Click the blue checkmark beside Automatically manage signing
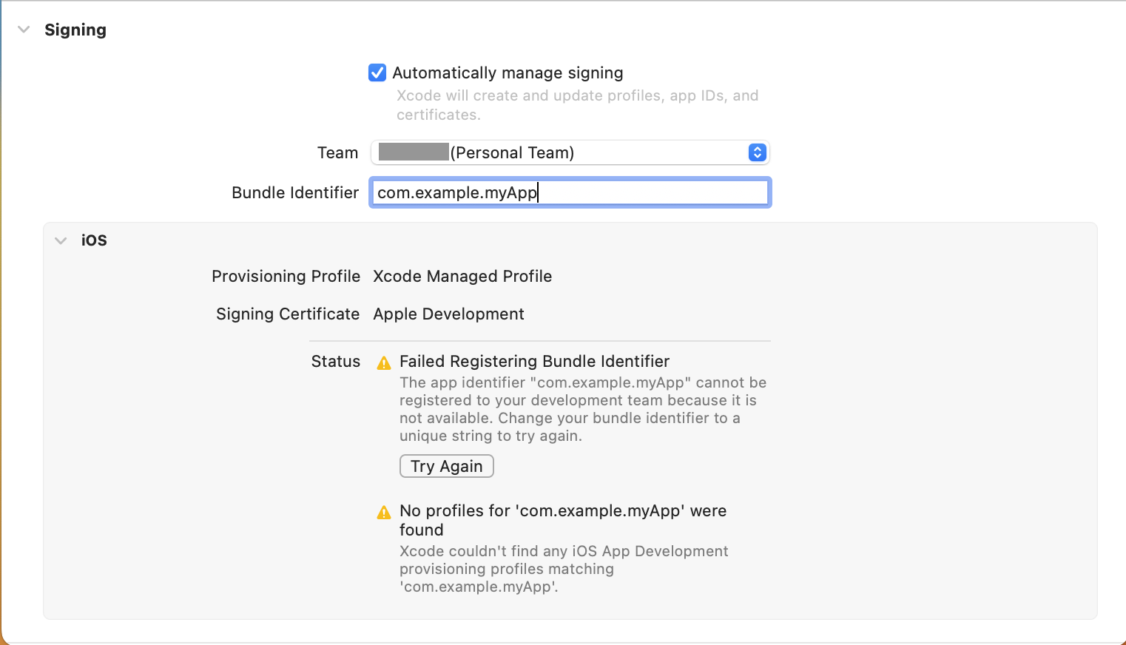The height and width of the screenshot is (645, 1126). (x=377, y=72)
